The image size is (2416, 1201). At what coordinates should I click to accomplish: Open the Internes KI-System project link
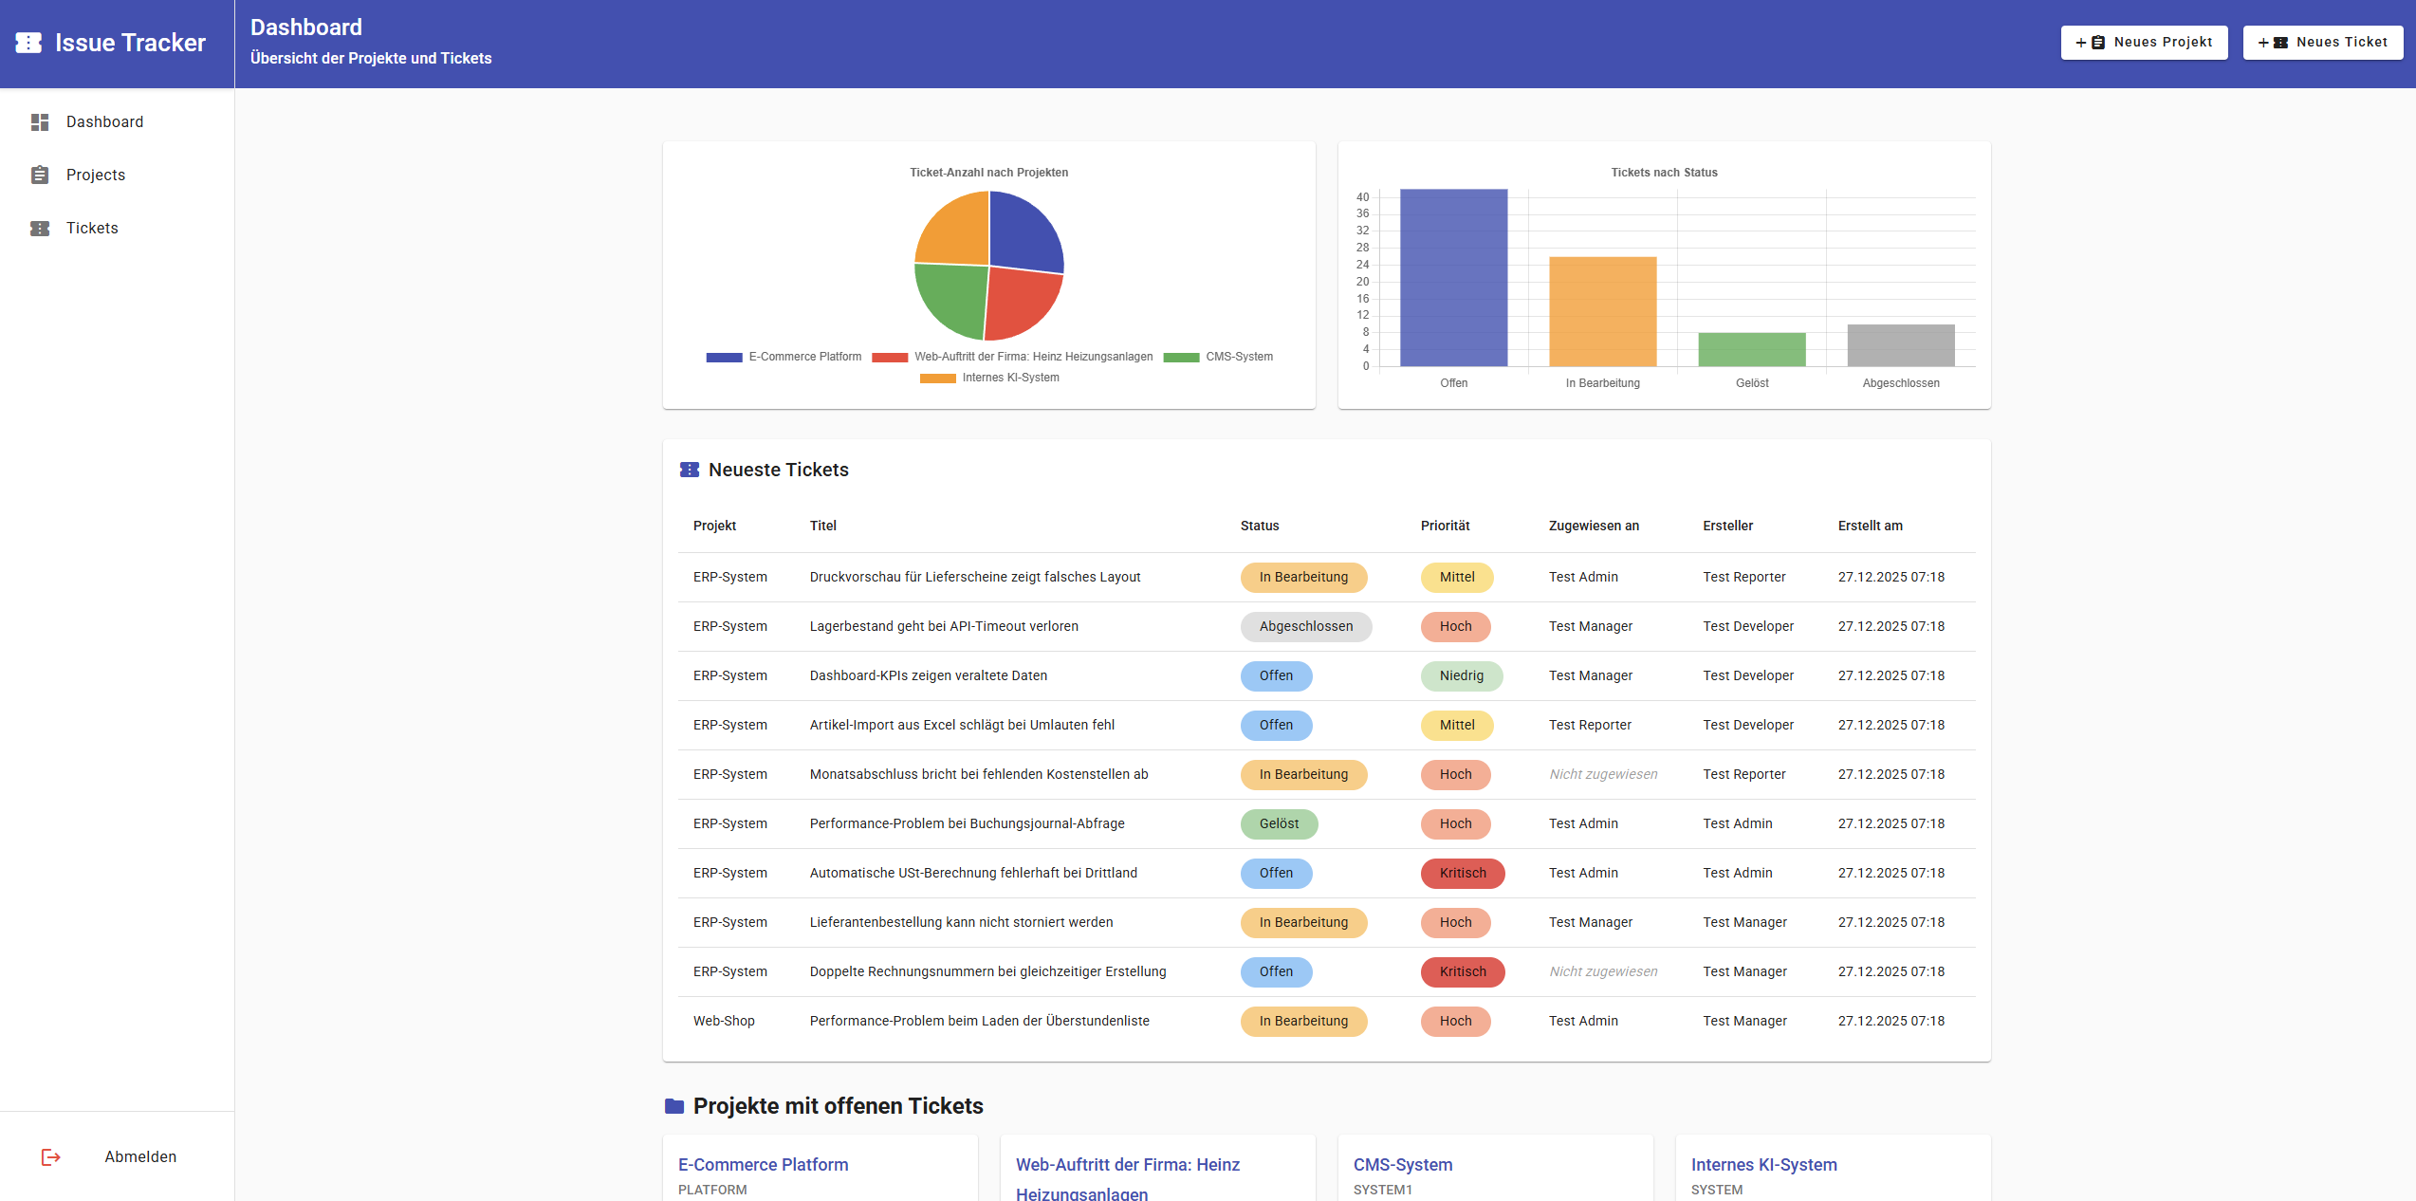(1764, 1165)
